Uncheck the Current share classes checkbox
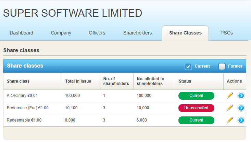 [188, 66]
